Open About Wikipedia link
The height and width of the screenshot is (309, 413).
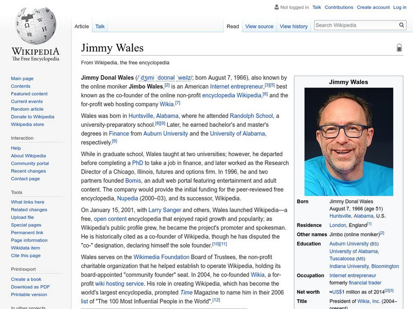(x=28, y=156)
